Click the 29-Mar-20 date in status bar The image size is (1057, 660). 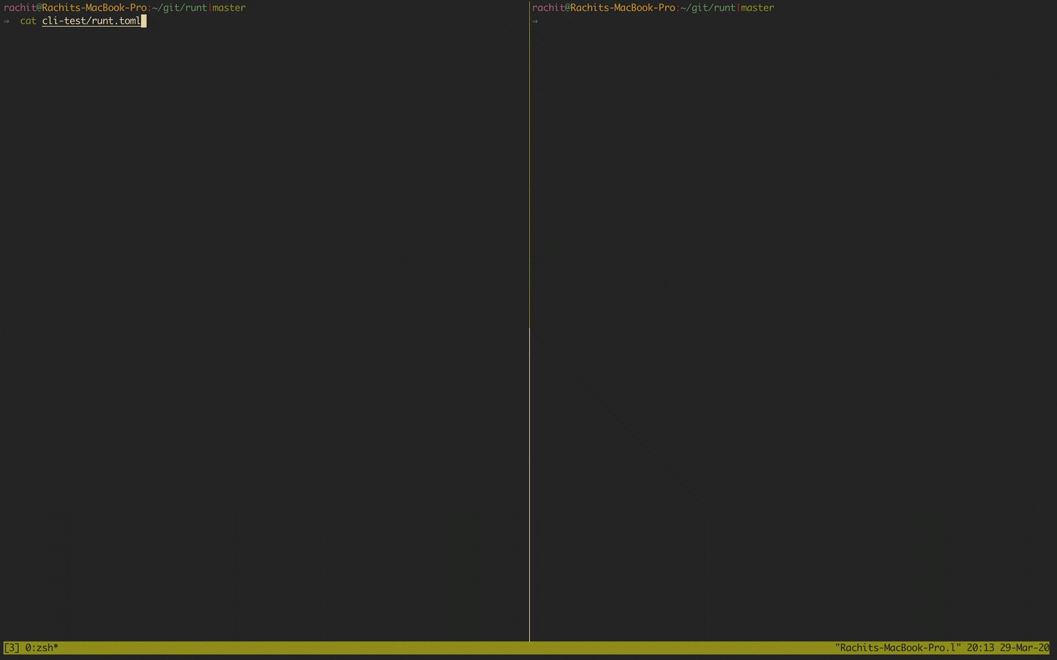click(1025, 648)
